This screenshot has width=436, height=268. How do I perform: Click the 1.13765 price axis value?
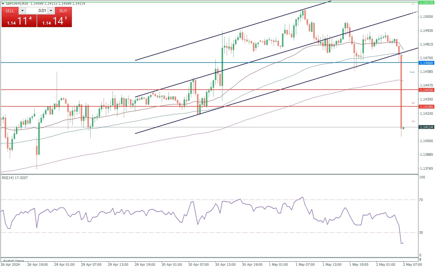tap(426, 168)
